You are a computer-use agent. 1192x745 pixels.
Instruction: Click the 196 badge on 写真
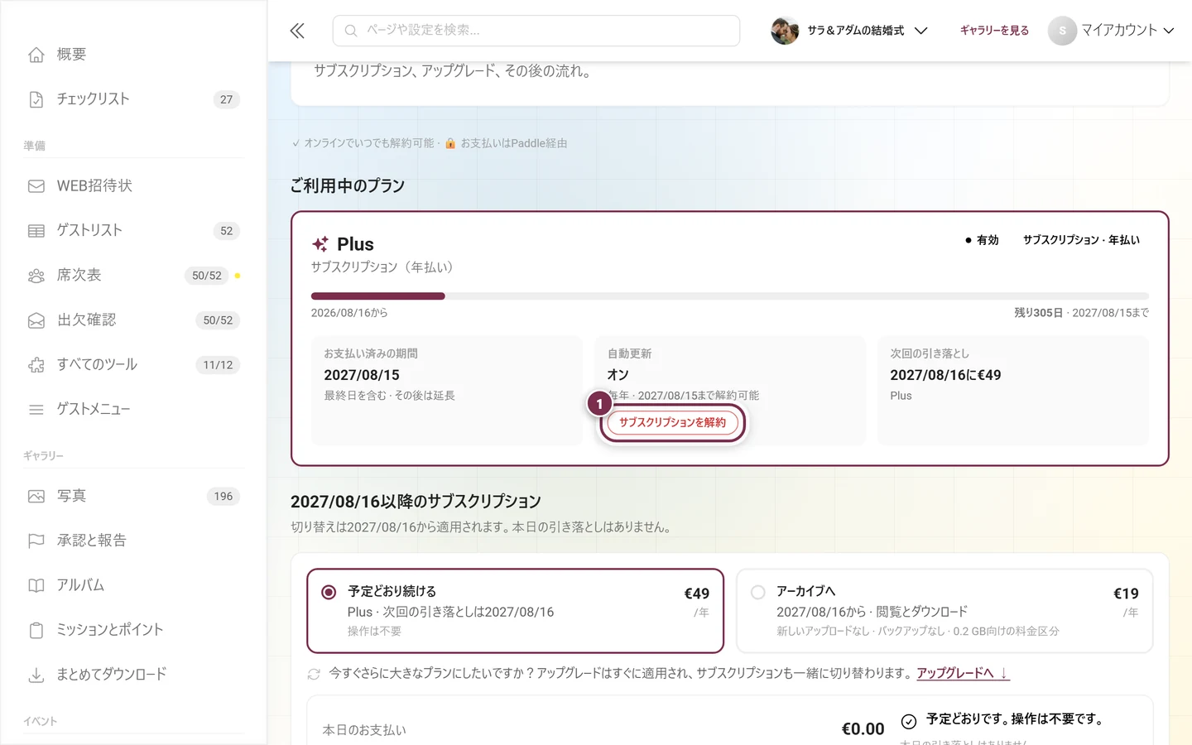click(x=223, y=497)
